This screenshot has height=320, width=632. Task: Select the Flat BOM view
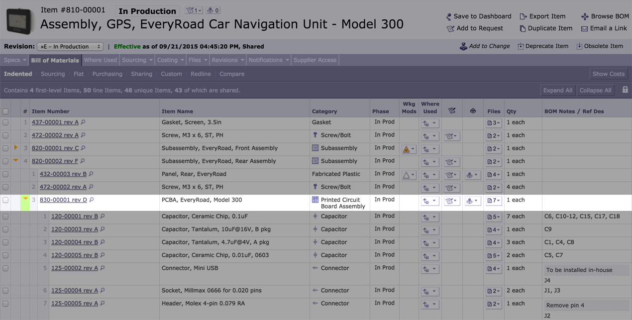coord(79,74)
